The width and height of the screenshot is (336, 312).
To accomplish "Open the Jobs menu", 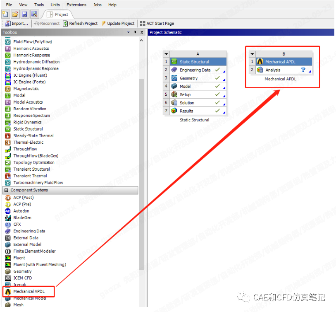I will pyautogui.click(x=97, y=5).
